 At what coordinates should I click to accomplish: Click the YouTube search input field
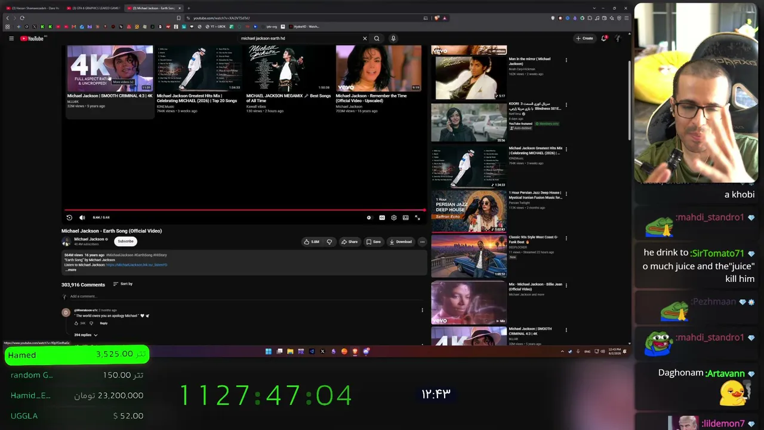click(300, 38)
